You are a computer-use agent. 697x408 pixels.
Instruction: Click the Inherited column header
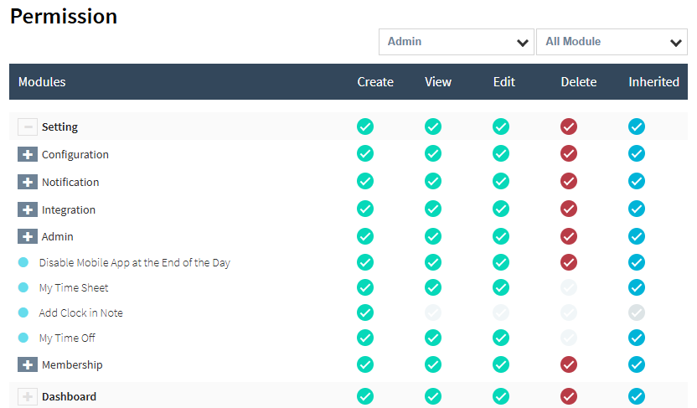(x=653, y=82)
